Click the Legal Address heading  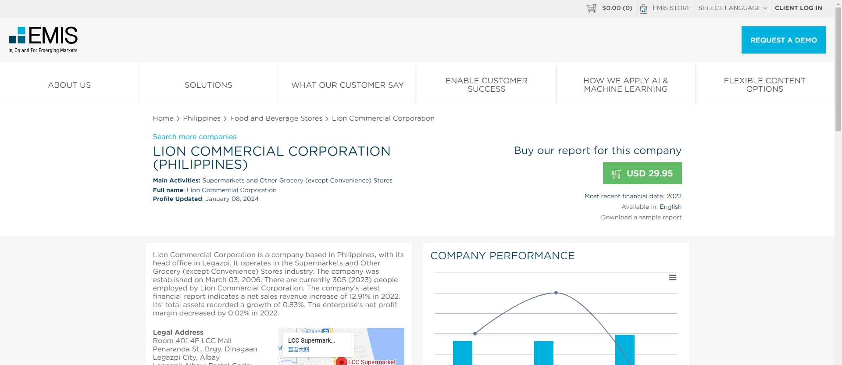coord(178,332)
